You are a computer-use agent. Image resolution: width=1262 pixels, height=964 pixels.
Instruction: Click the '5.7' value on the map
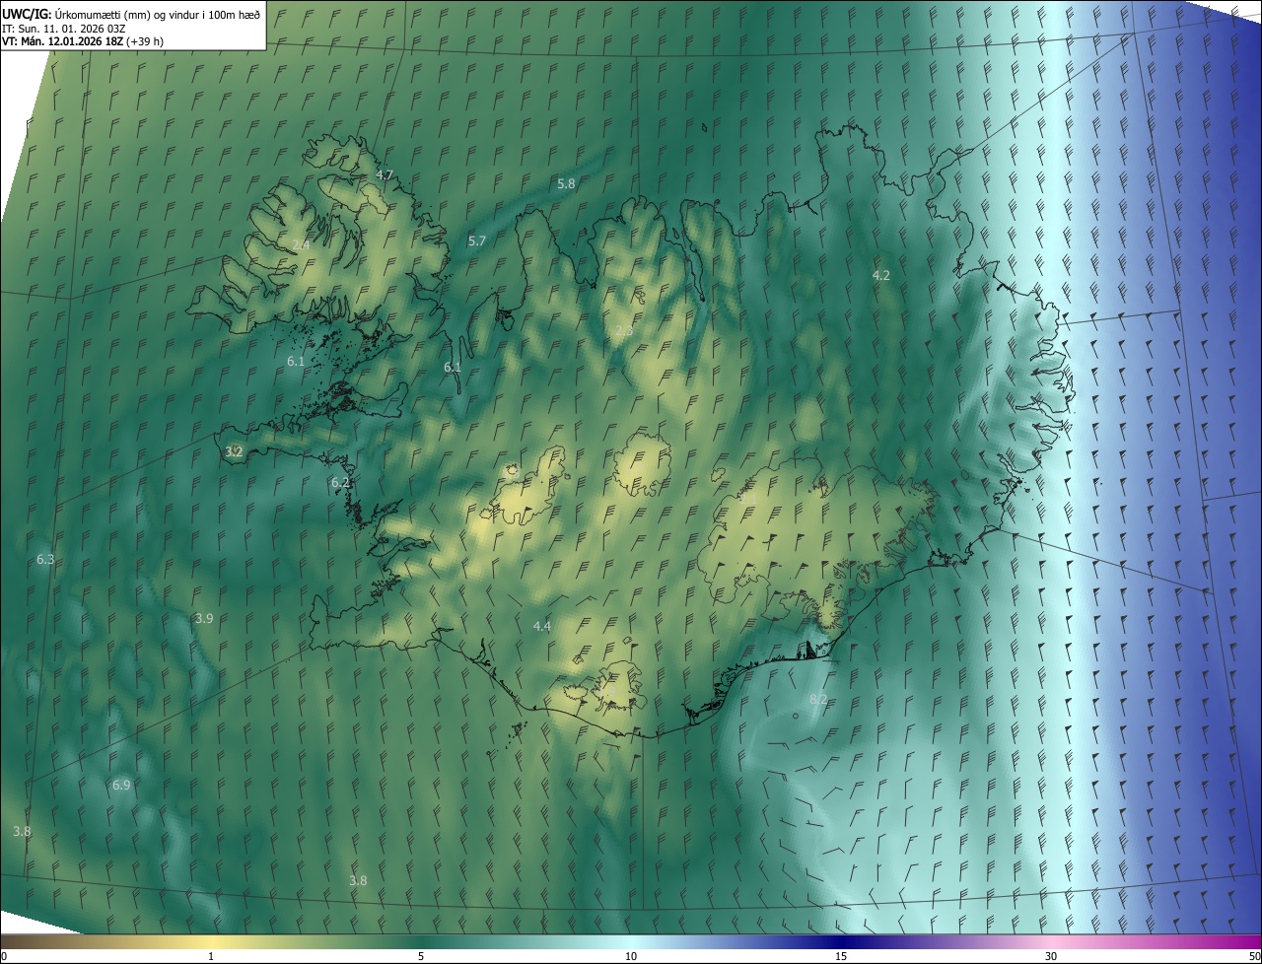point(477,241)
